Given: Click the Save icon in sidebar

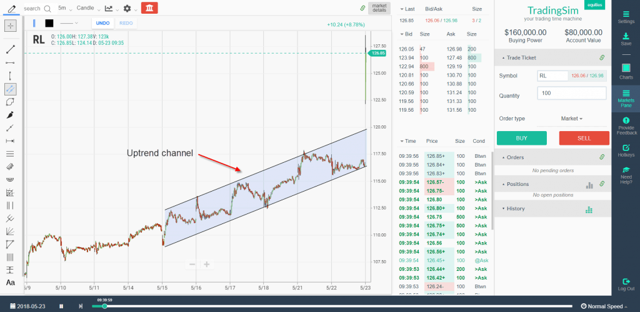Looking at the screenshot, I should 626,39.
